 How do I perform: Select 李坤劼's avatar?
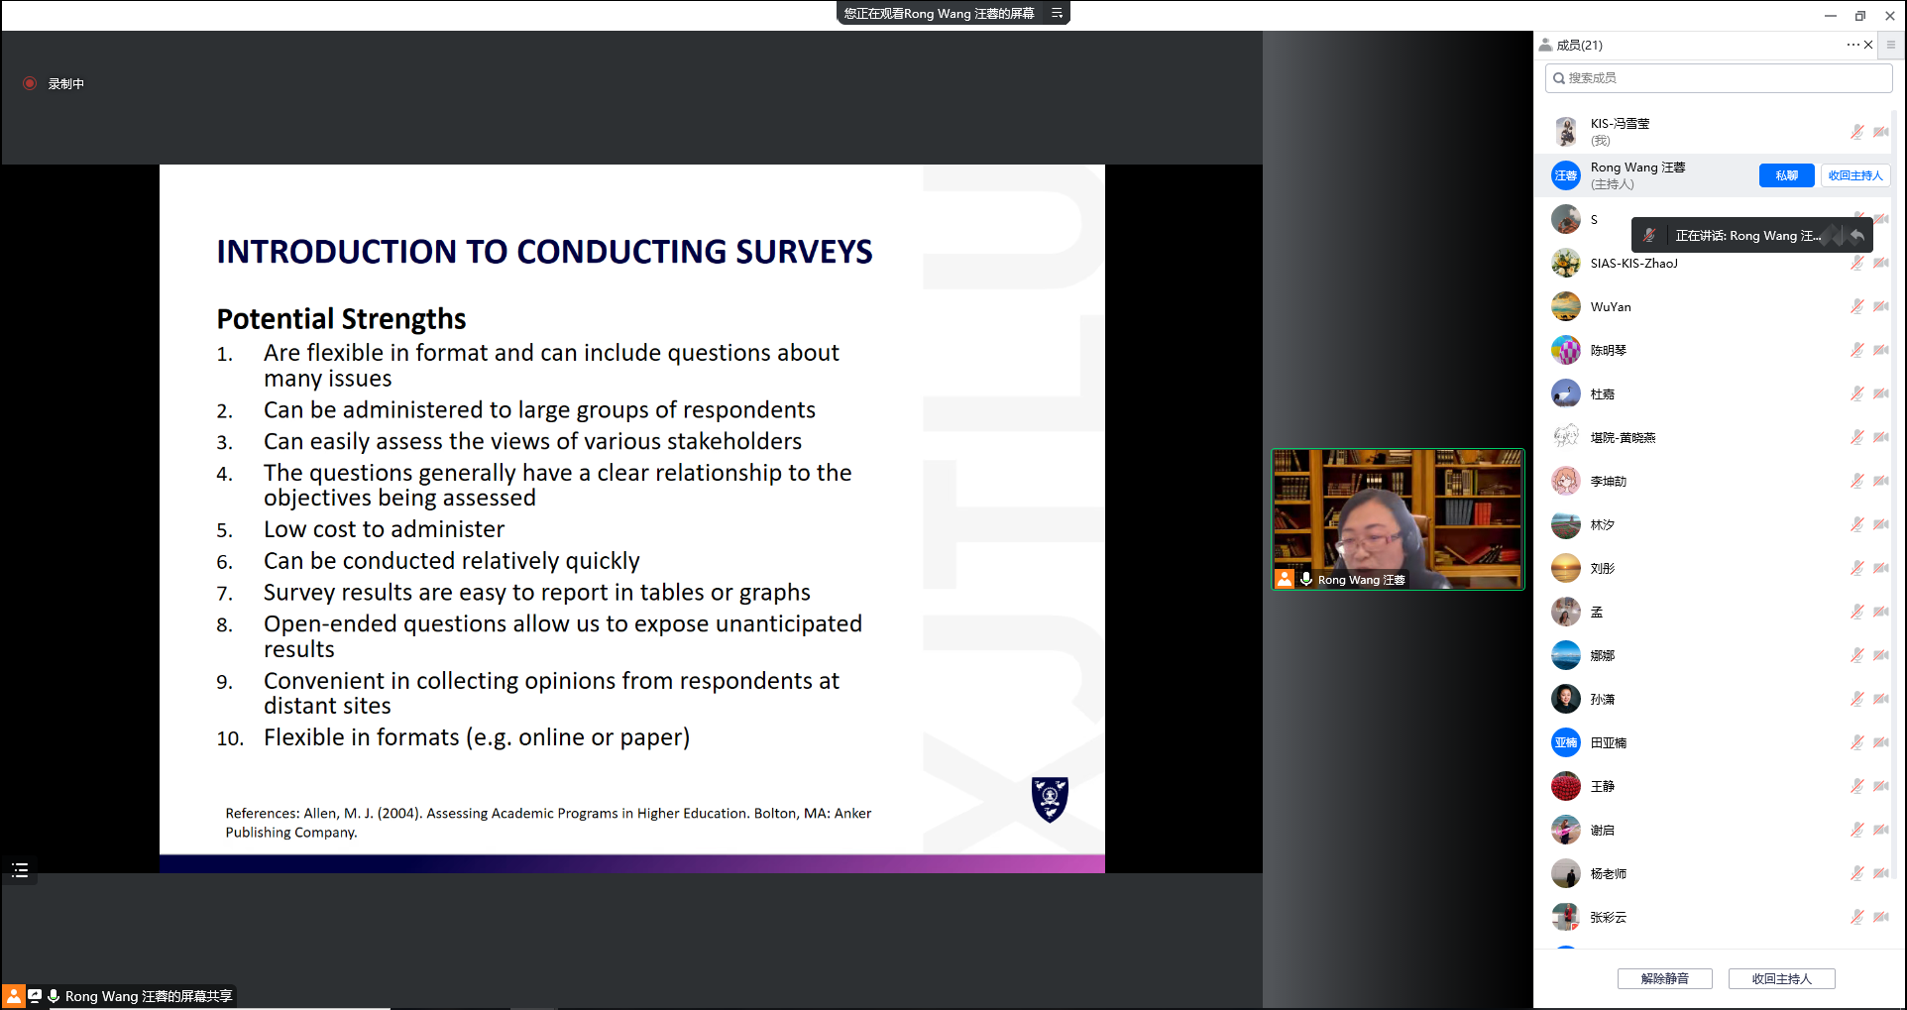coord(1566,481)
